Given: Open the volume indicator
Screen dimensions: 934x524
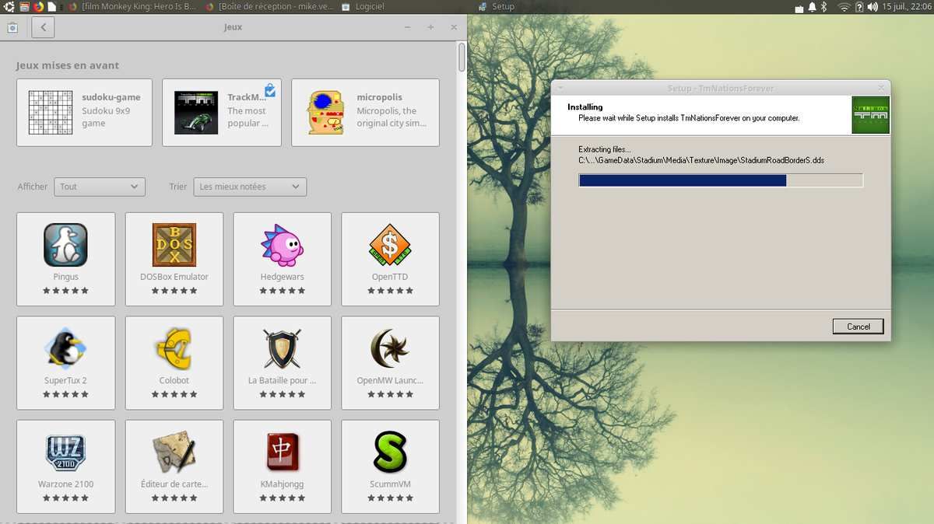Looking at the screenshot, I should pyautogui.click(x=872, y=7).
